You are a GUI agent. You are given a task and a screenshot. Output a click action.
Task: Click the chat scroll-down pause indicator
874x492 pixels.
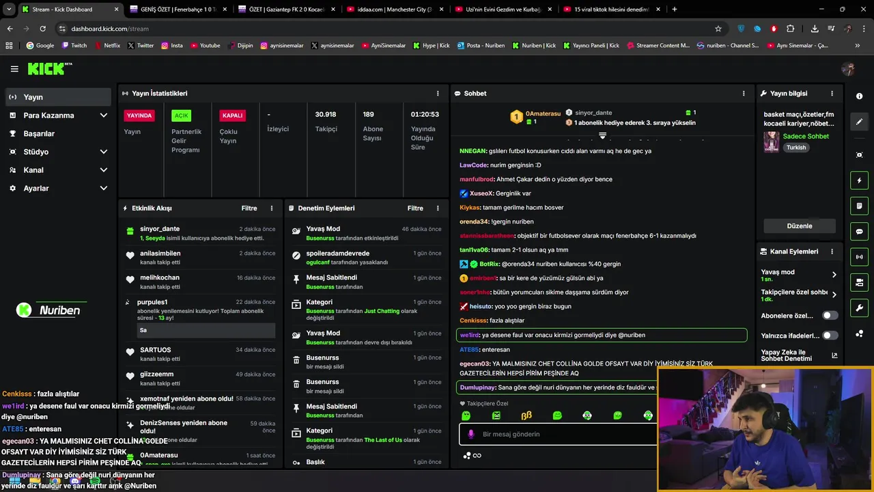(x=602, y=135)
